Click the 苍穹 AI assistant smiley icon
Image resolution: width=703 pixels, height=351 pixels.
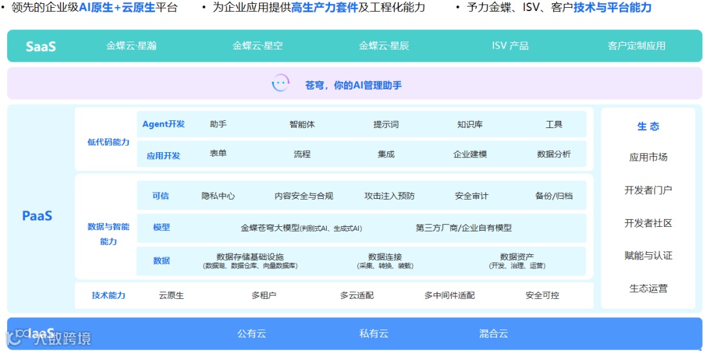tap(281, 84)
